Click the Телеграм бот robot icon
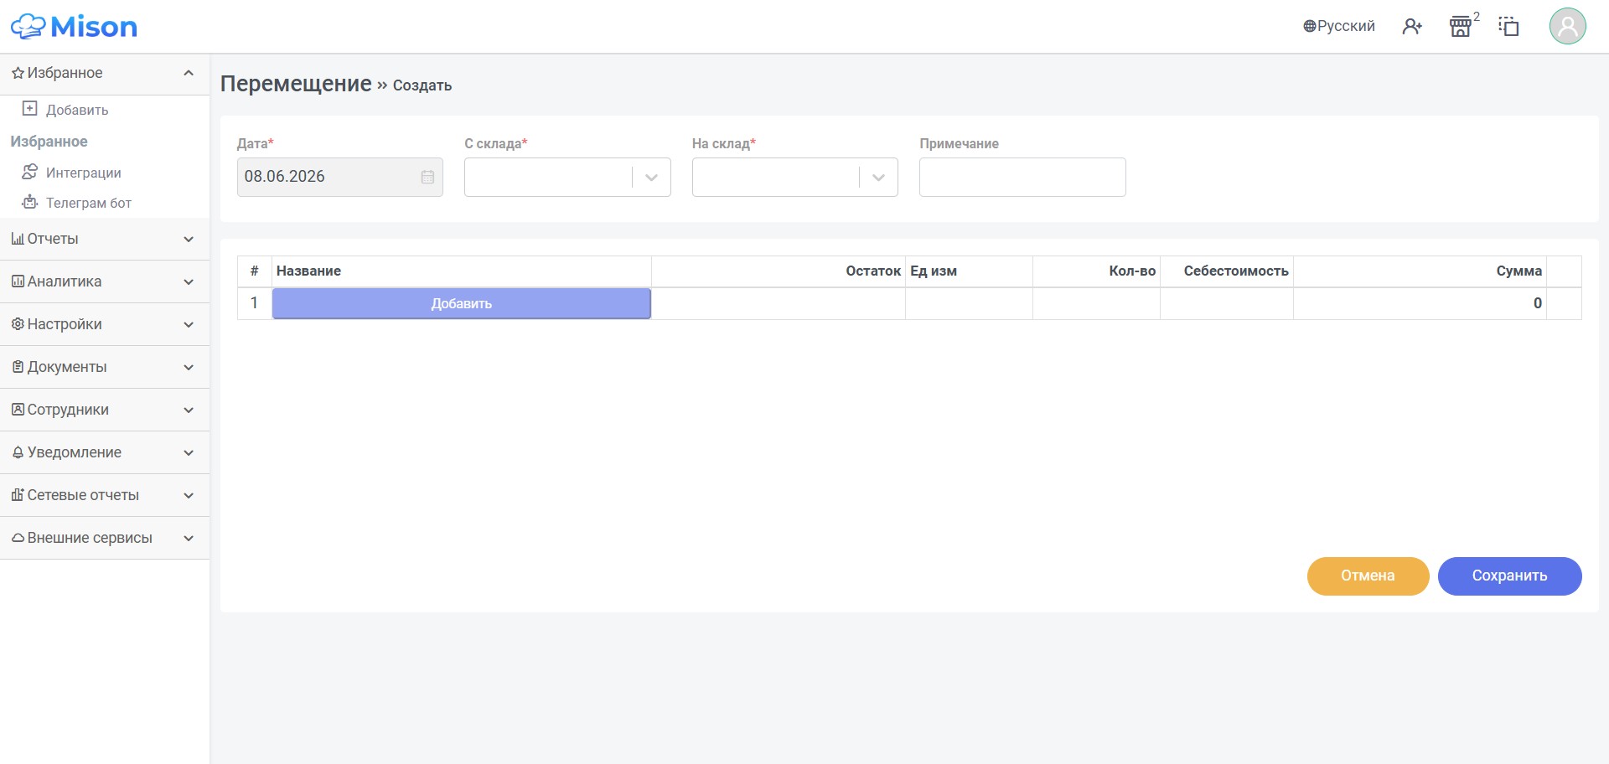1609x764 pixels. [30, 202]
